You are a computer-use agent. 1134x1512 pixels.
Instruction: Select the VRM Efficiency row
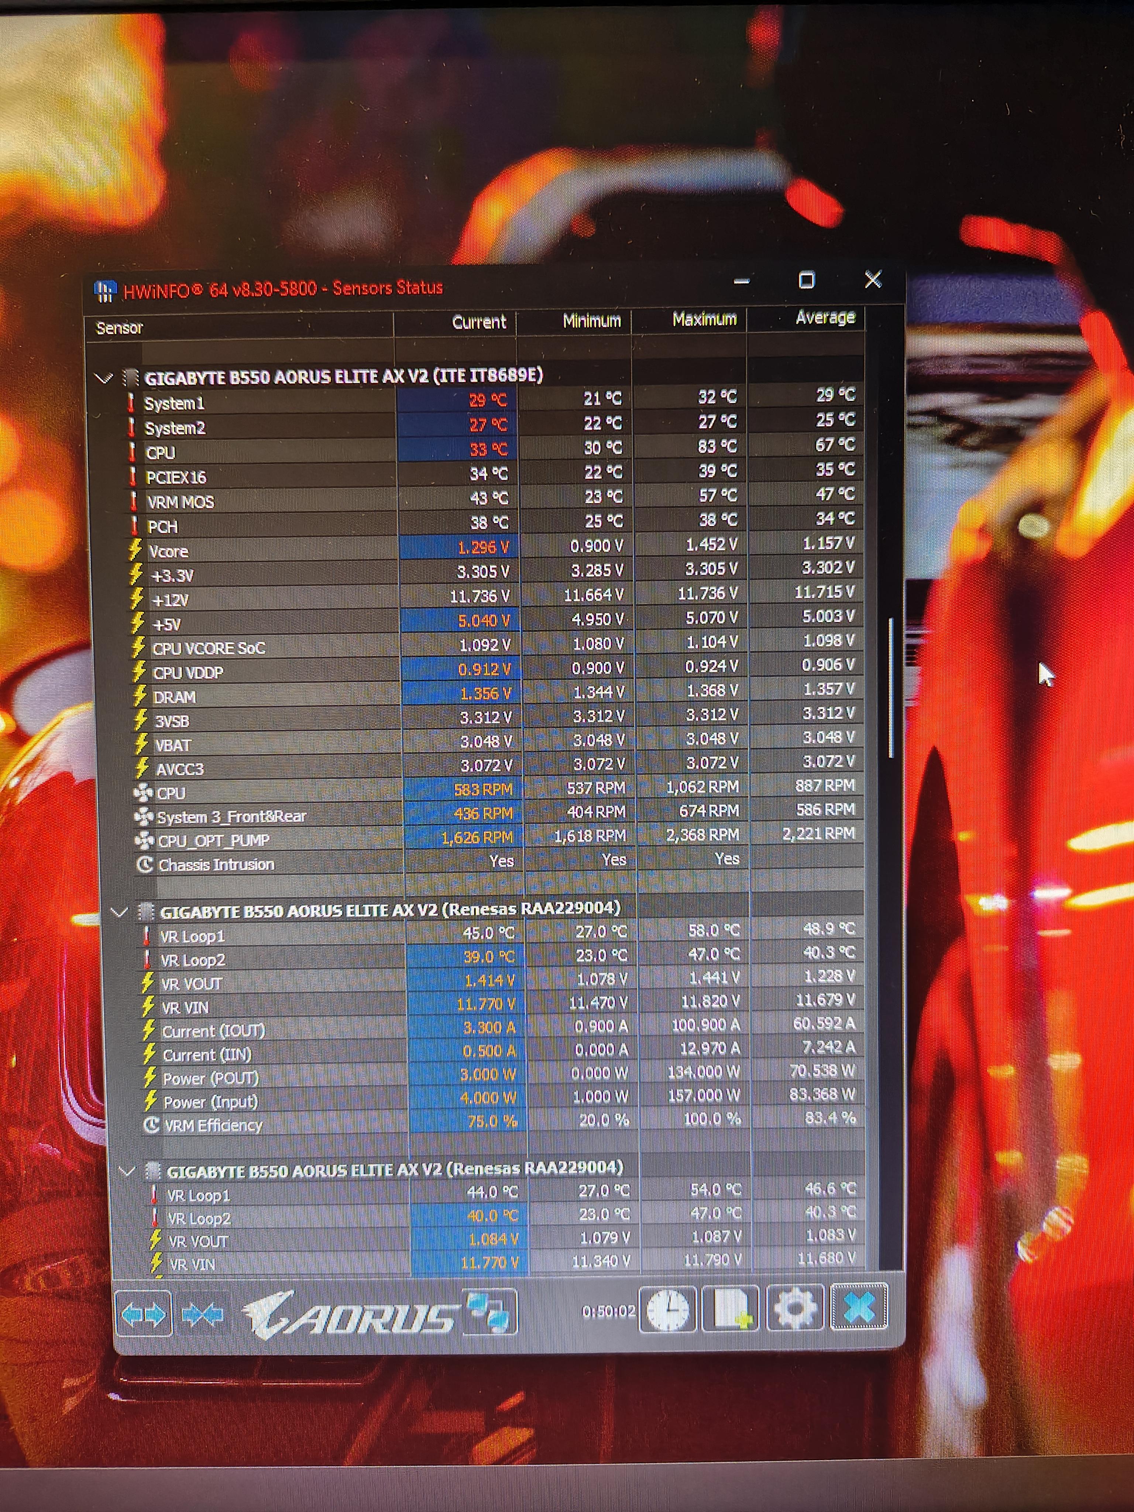click(213, 1125)
